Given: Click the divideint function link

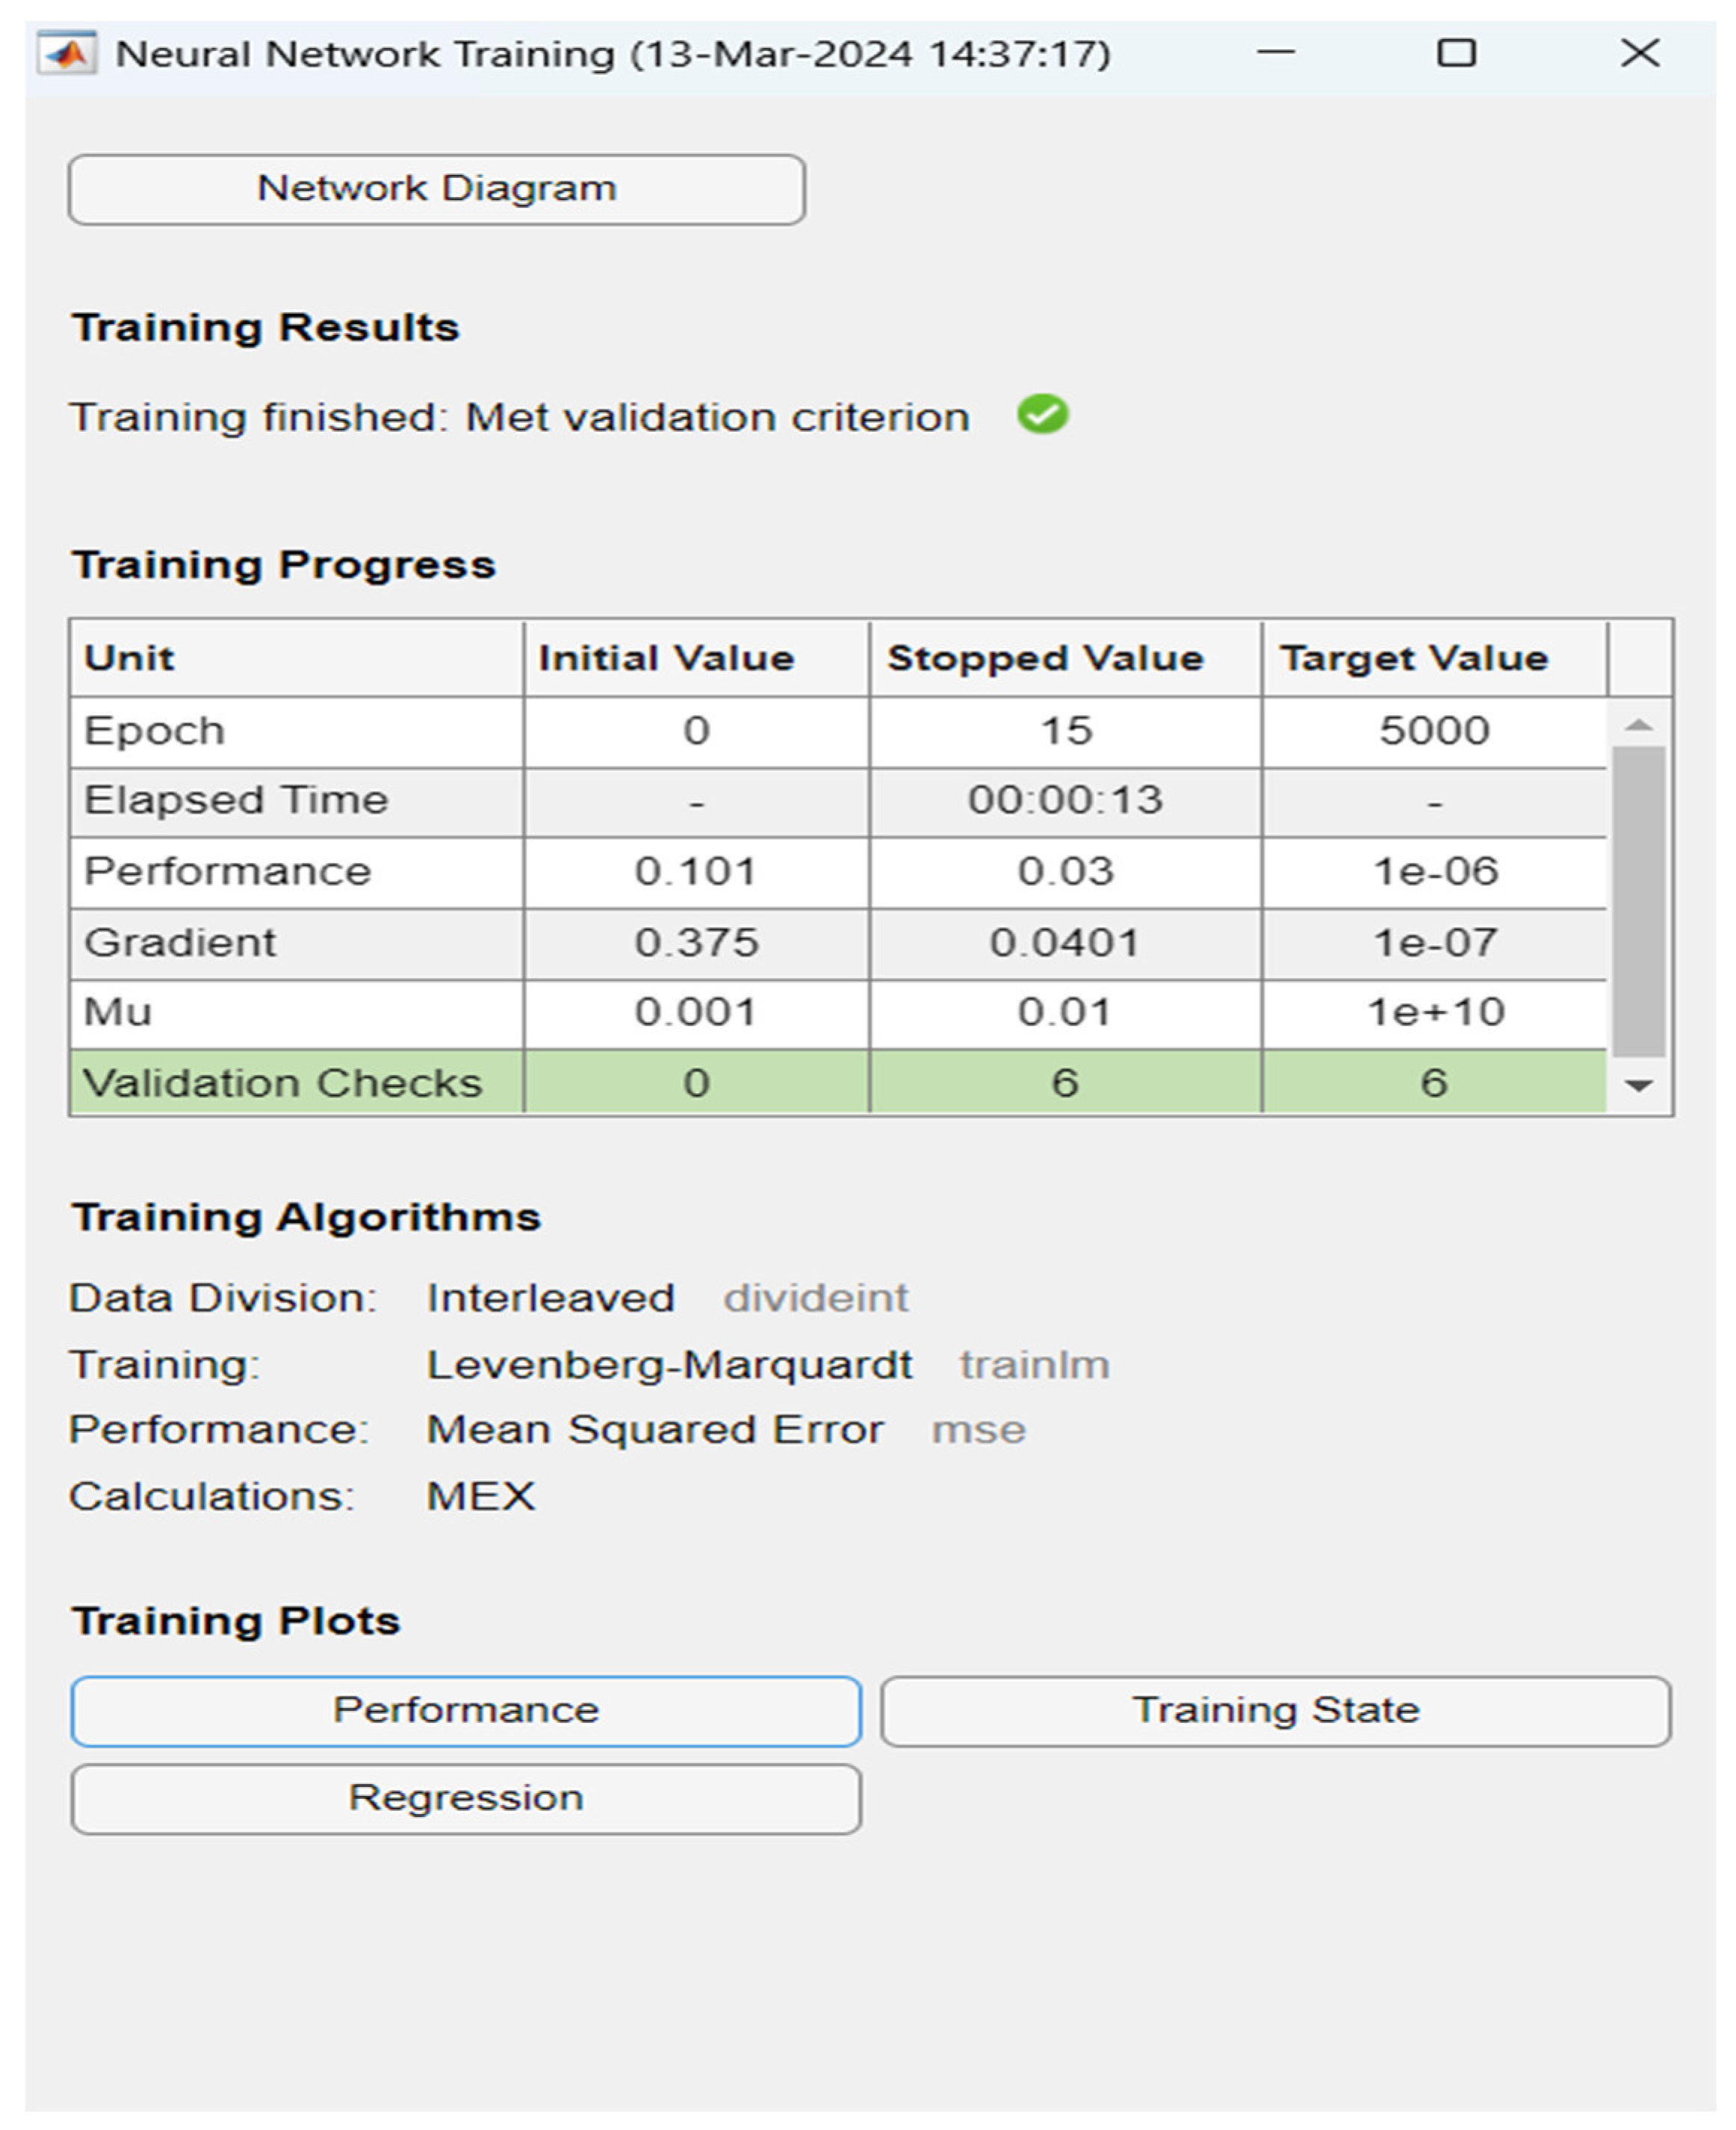Looking at the screenshot, I should click(x=816, y=1298).
